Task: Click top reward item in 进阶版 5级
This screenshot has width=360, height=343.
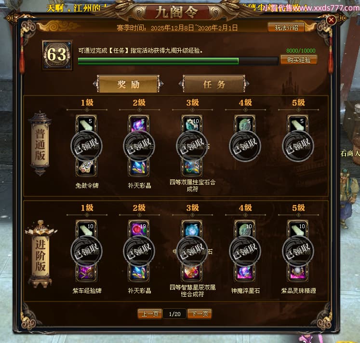Action: tap(298, 229)
